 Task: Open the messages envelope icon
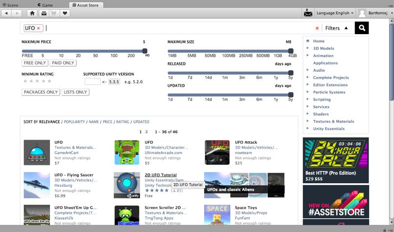[x=308, y=13]
